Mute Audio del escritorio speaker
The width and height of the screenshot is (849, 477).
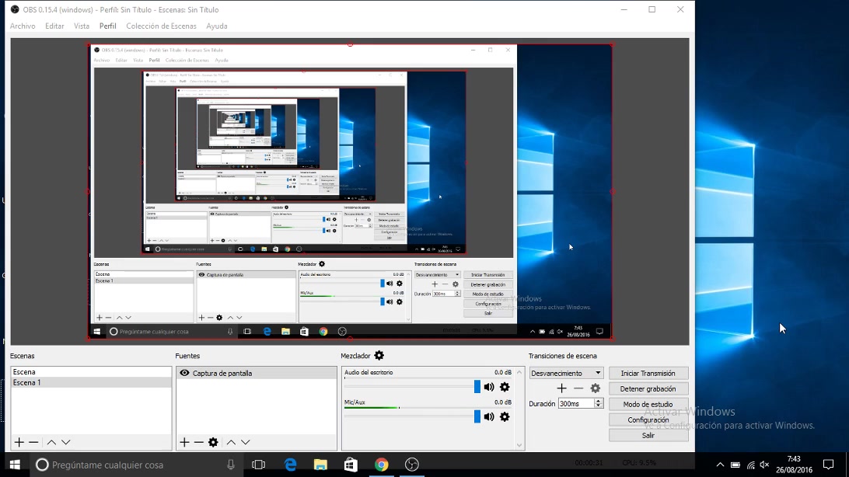[489, 387]
